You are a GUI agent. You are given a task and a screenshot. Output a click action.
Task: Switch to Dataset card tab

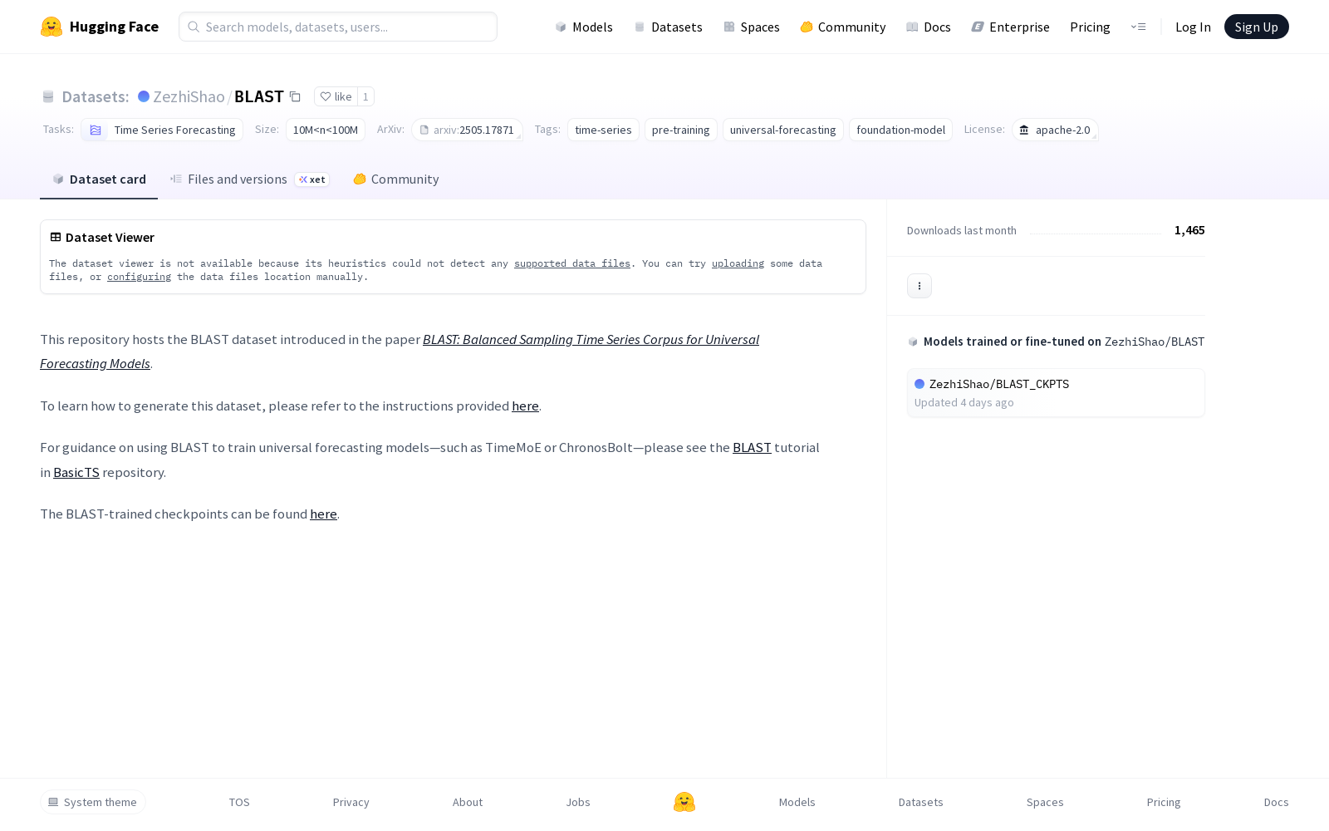click(99, 179)
